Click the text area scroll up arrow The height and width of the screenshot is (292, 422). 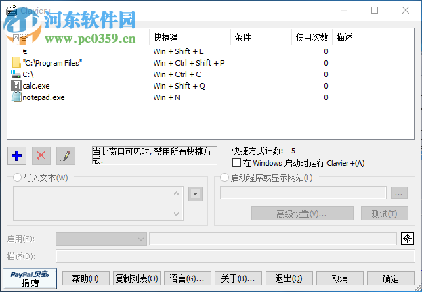pyautogui.click(x=177, y=193)
